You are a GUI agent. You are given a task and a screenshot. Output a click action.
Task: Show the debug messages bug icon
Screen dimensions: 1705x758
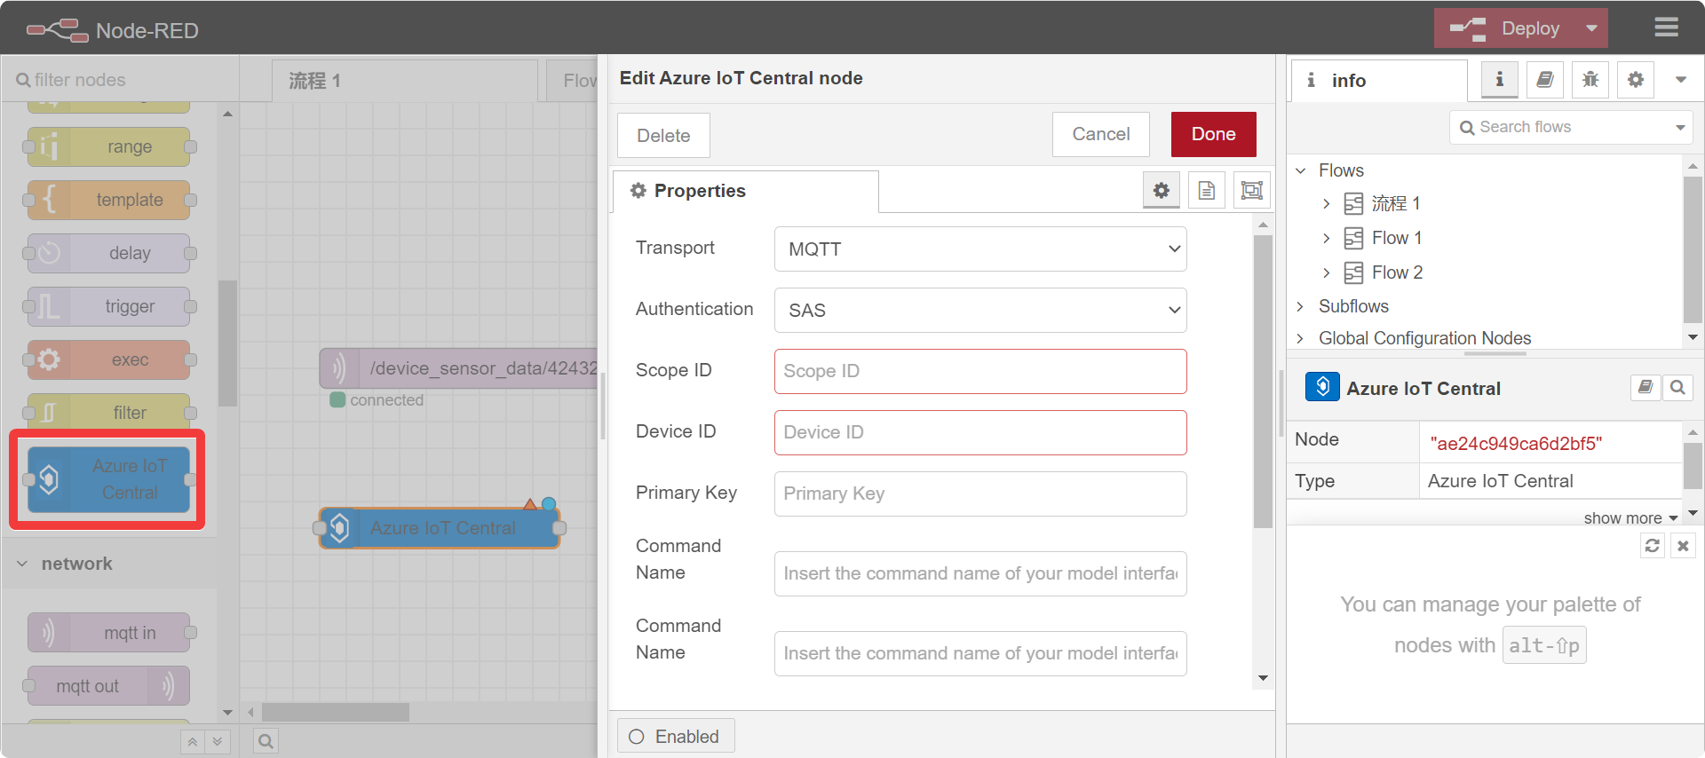pyautogui.click(x=1590, y=80)
